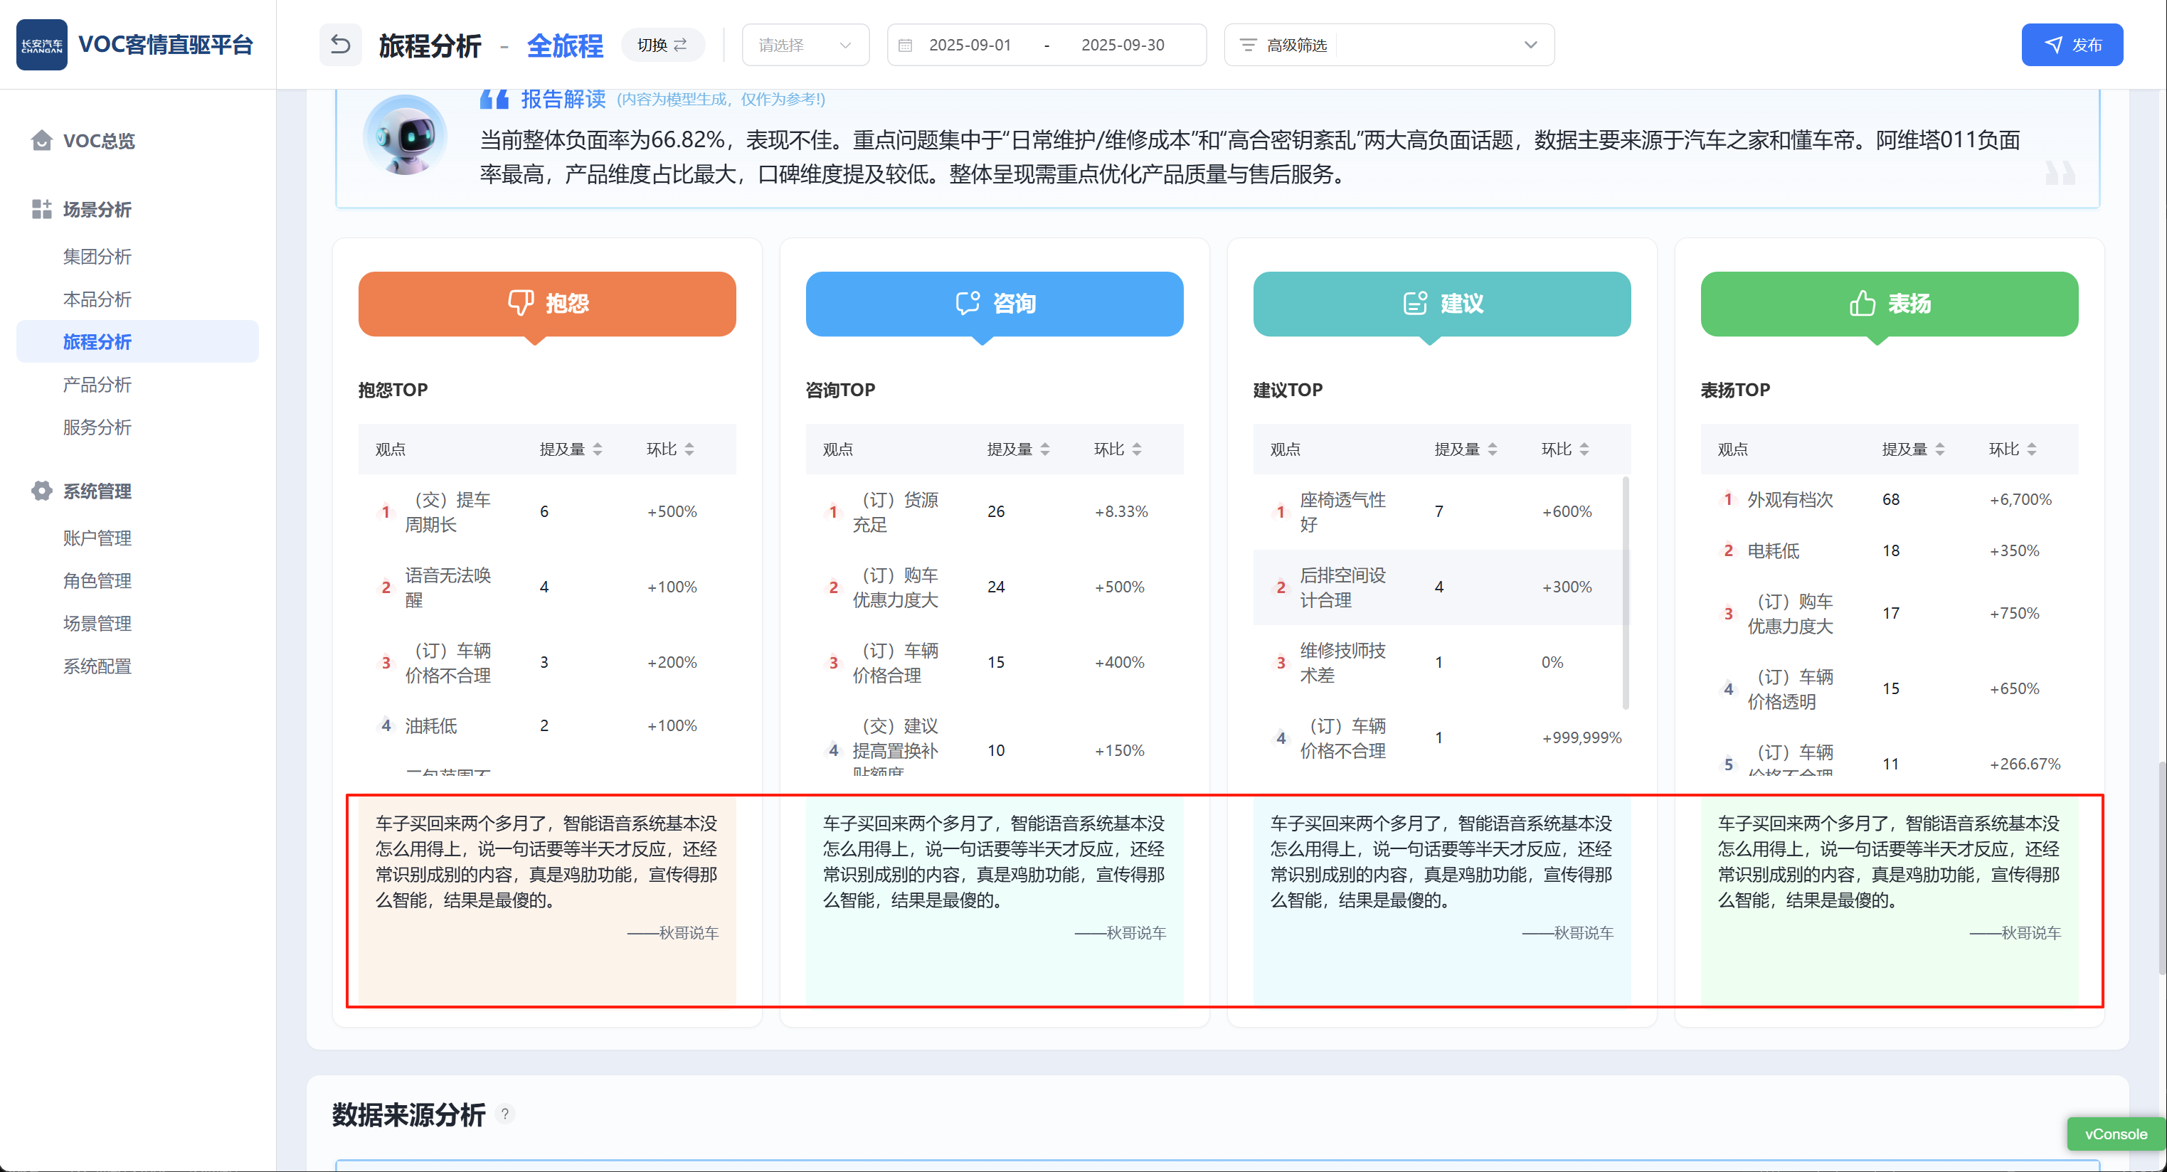Open the 请选择 dropdown
Image resolution: width=2167 pixels, height=1172 pixels.
[805, 45]
